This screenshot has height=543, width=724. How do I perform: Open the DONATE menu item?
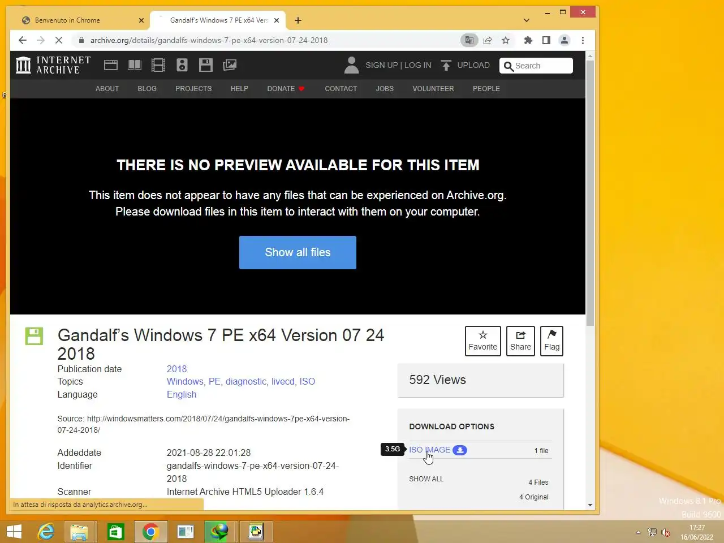click(x=286, y=89)
